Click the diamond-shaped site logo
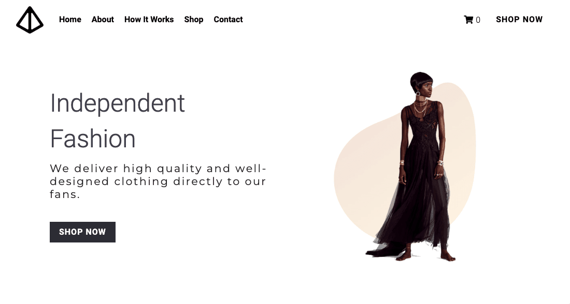 (x=30, y=20)
